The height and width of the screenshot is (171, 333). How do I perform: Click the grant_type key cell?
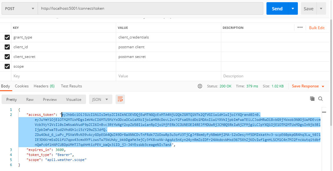63,37
